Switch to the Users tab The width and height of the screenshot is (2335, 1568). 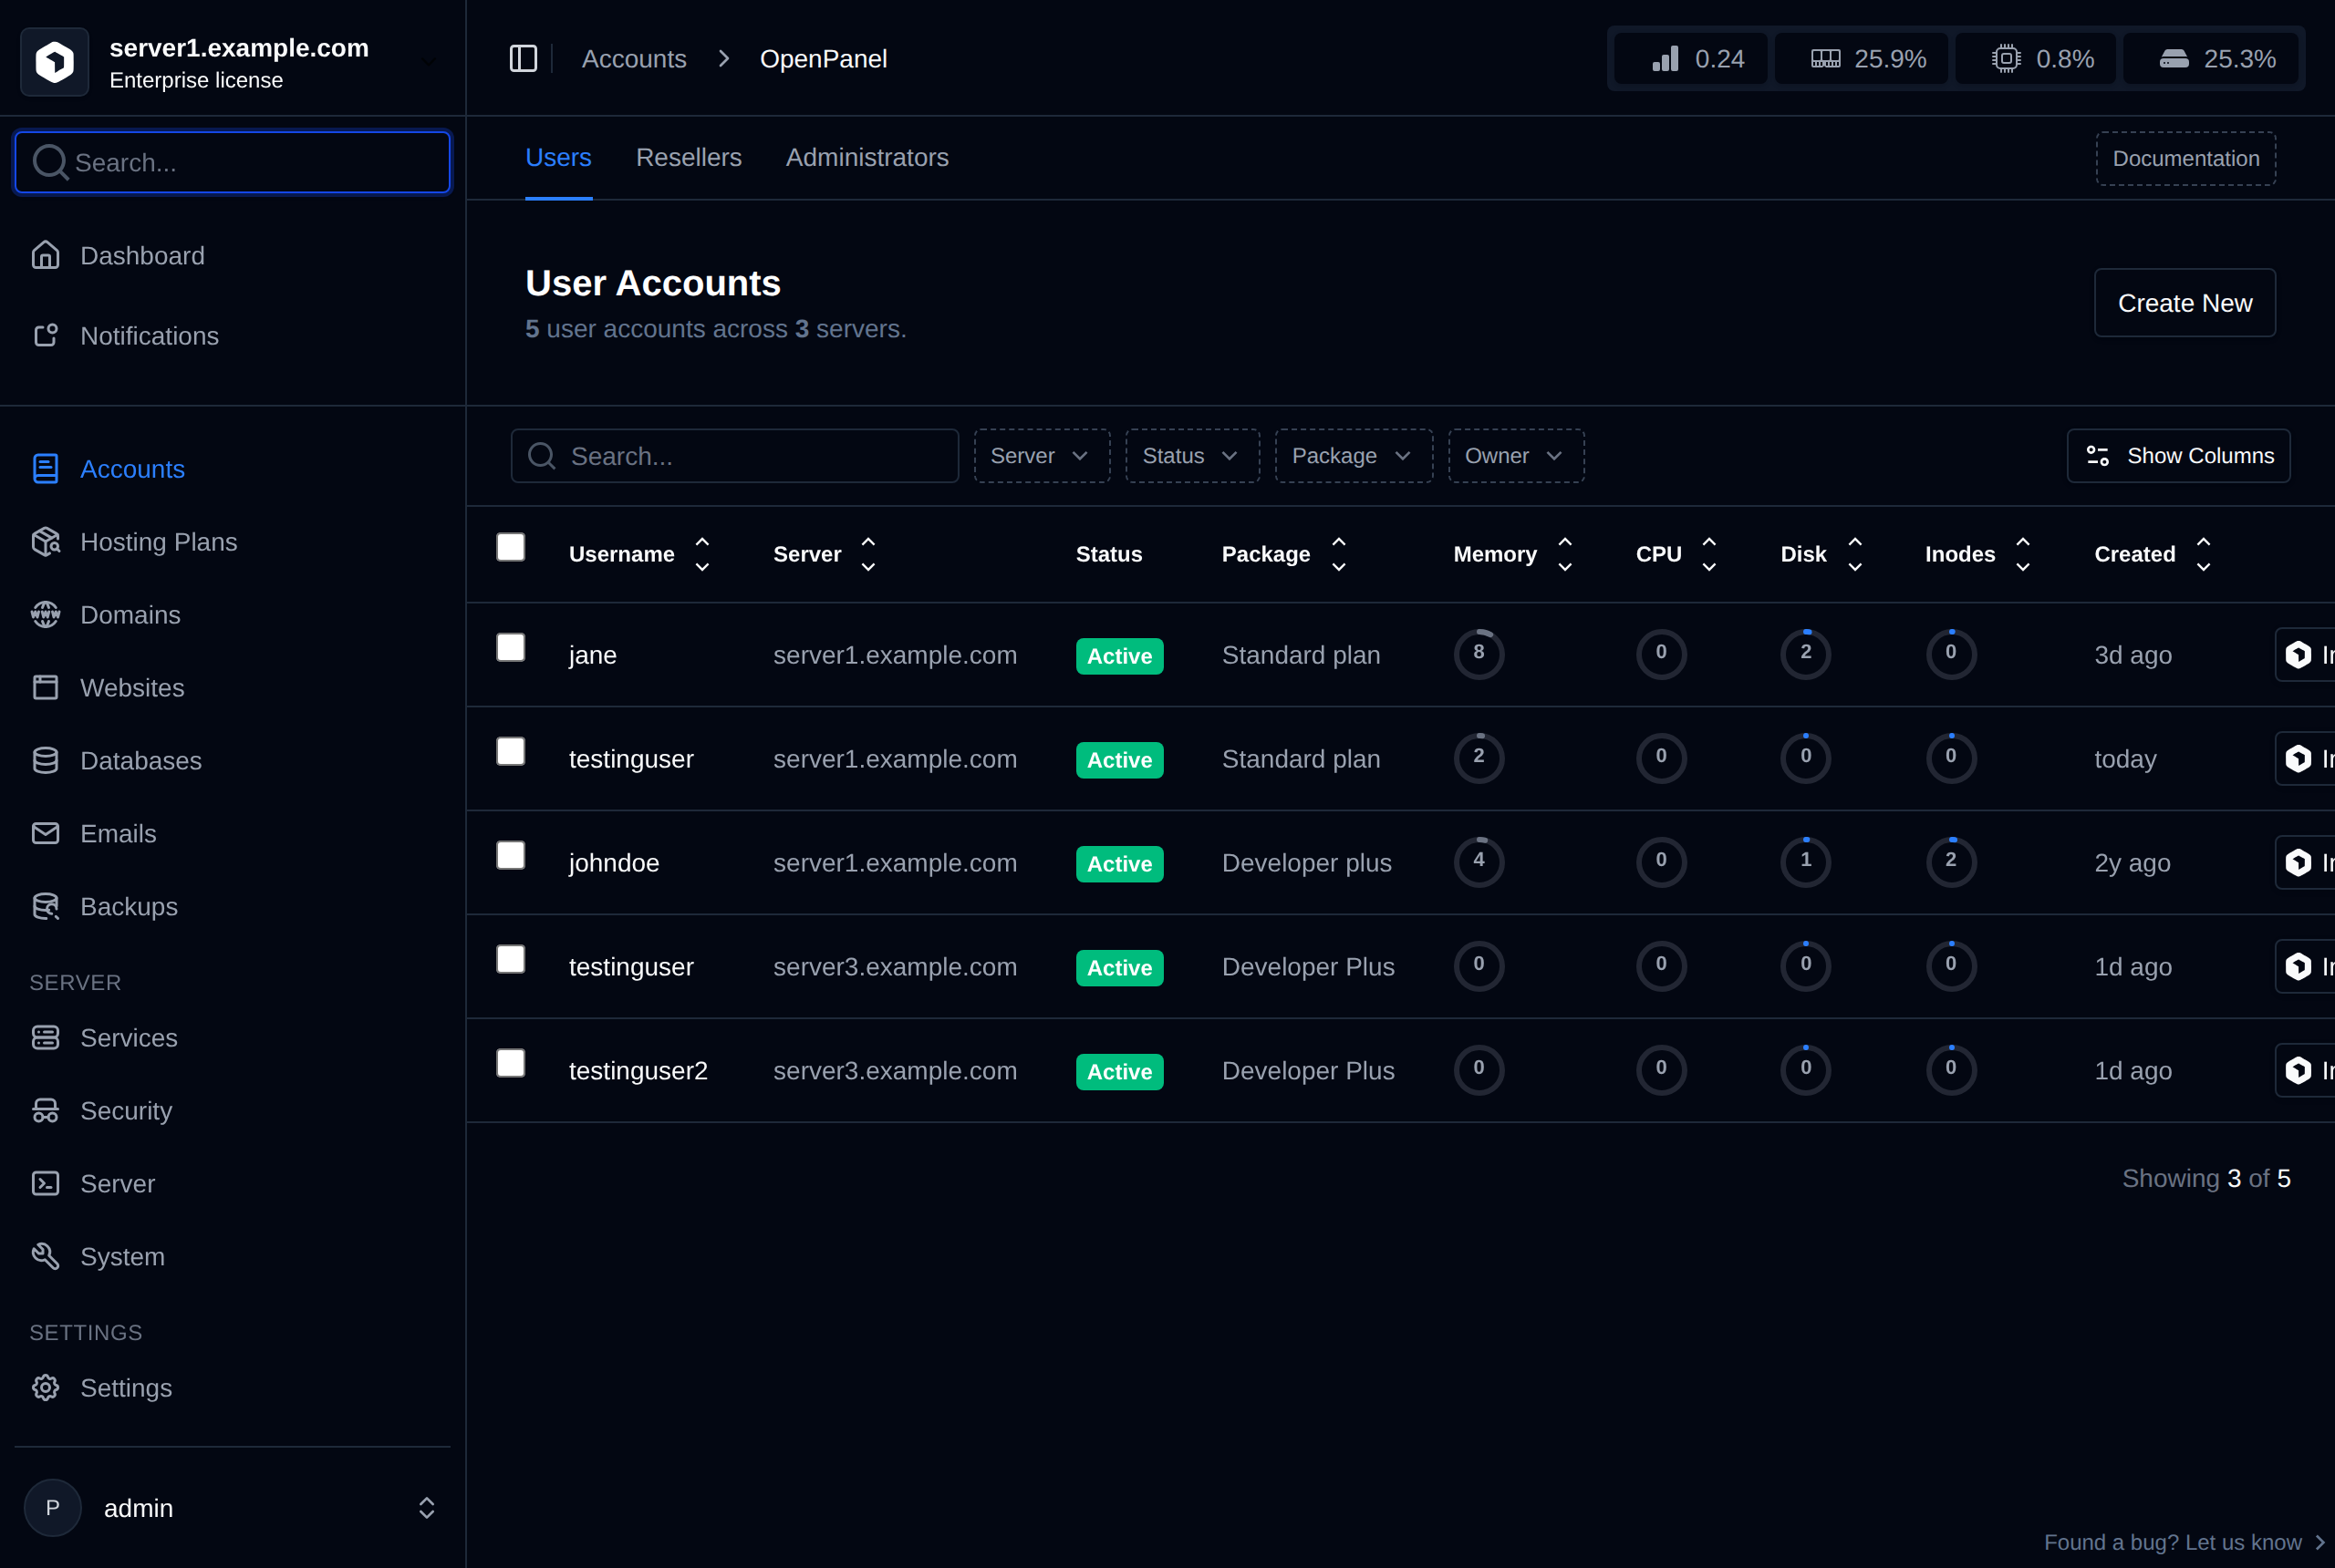(558, 158)
